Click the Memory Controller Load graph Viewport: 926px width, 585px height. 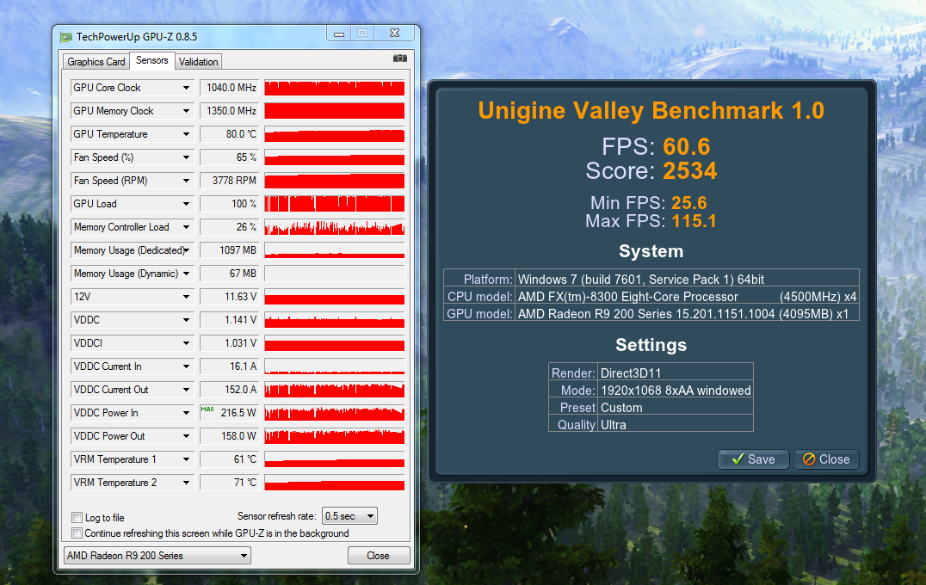[334, 227]
